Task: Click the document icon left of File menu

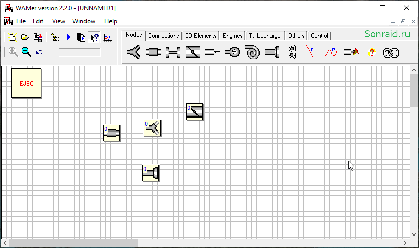Action: point(8,21)
